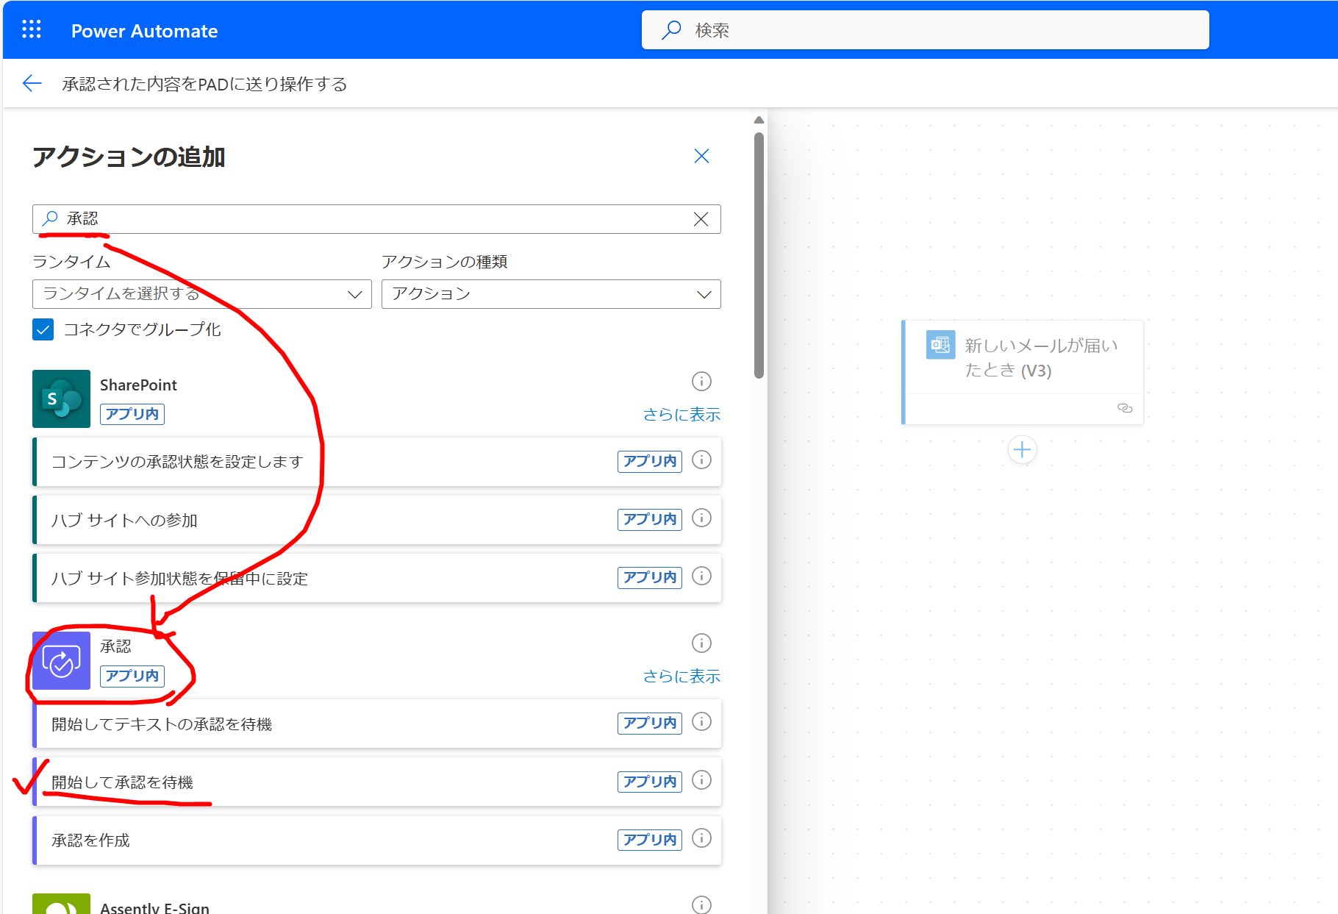Open Power Automate home link

pos(144,31)
